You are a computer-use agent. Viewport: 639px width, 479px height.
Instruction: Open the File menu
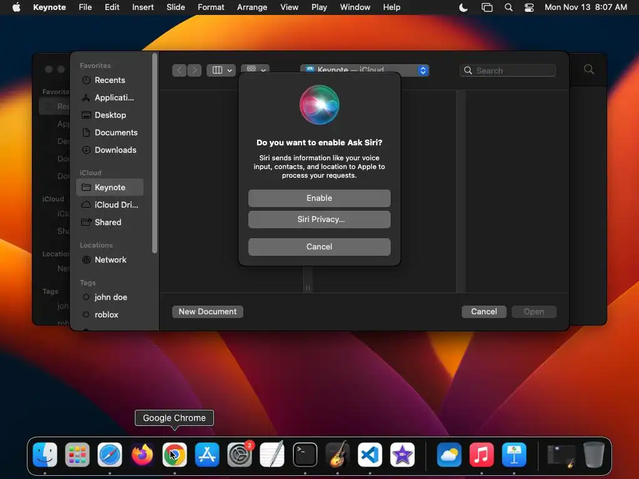[x=85, y=7]
